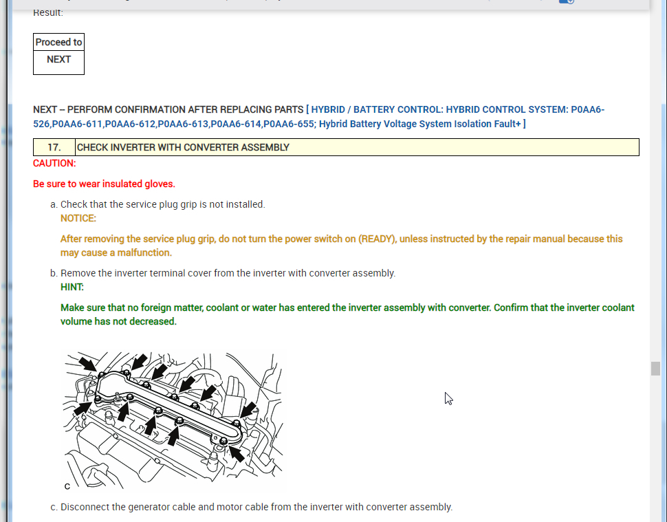Click step a about the service plug grip
The width and height of the screenshot is (667, 522).
[162, 204]
